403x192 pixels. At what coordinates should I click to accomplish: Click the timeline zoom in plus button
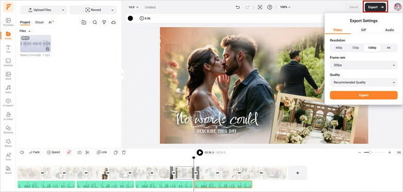pos(390,152)
